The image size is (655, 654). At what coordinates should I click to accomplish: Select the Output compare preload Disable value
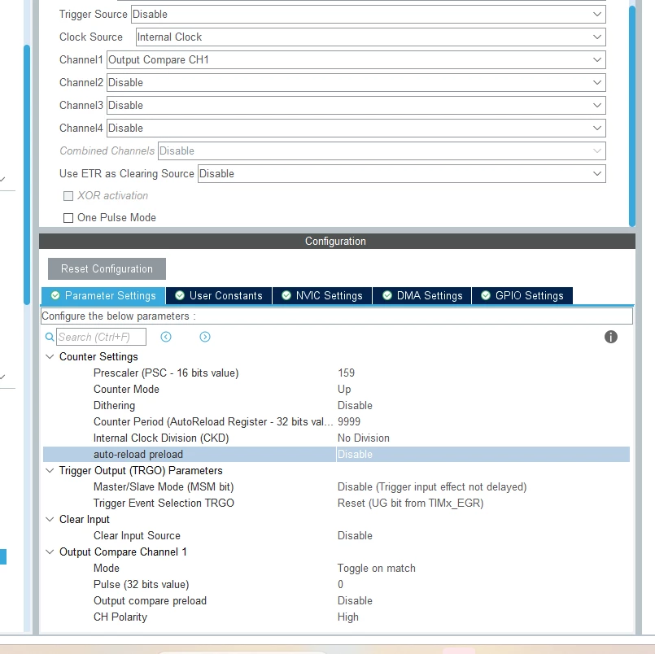pos(355,601)
